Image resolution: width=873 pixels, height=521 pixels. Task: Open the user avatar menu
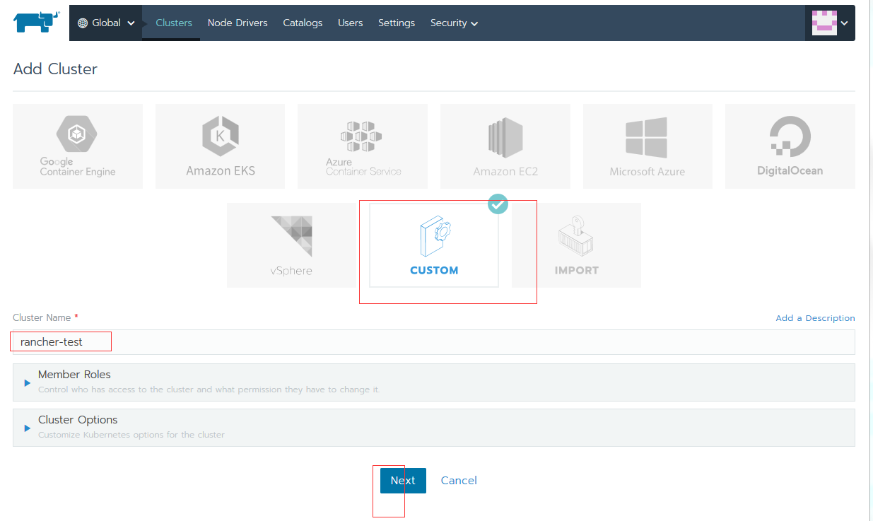[x=830, y=23]
